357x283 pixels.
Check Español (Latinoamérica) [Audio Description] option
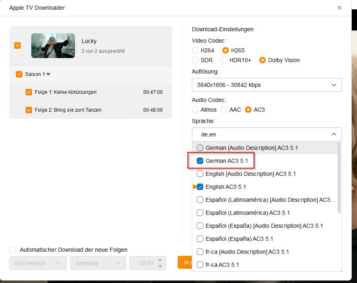200,200
